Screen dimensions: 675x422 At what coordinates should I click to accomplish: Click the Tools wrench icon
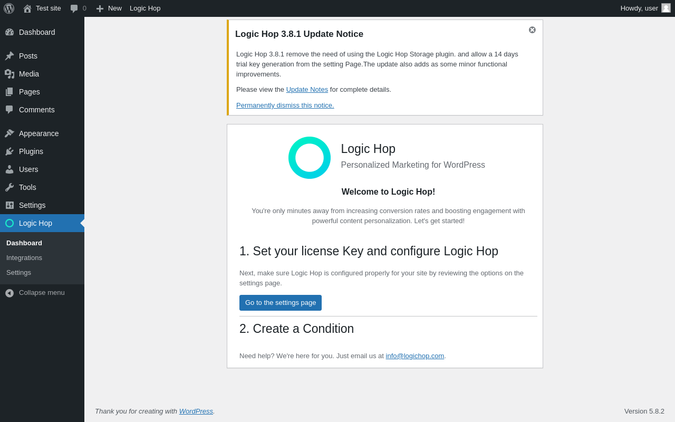(9, 187)
